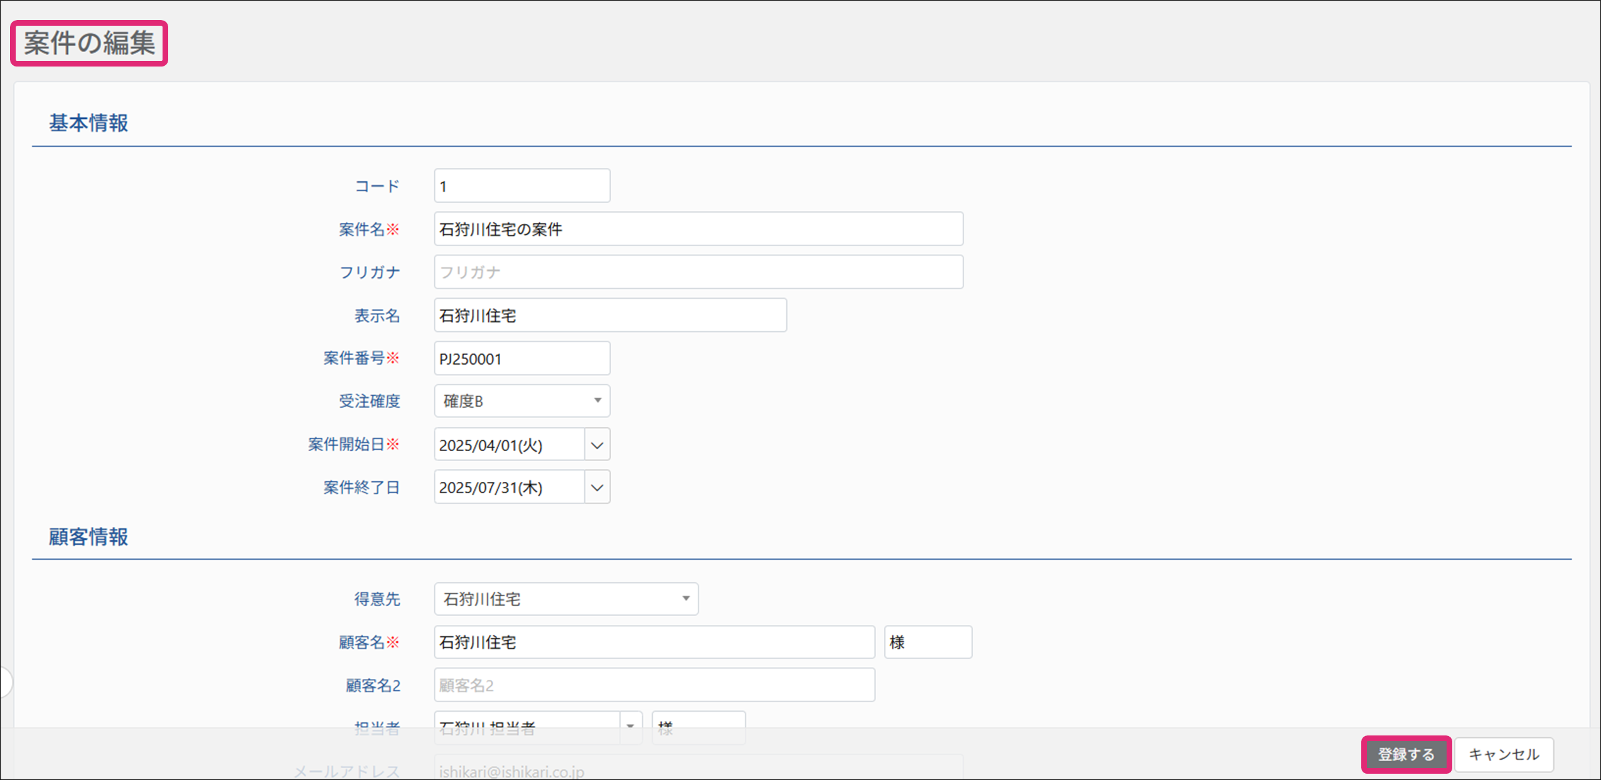Open the 案件開始日 calendar chevron
The image size is (1601, 780).
pyautogui.click(x=597, y=445)
